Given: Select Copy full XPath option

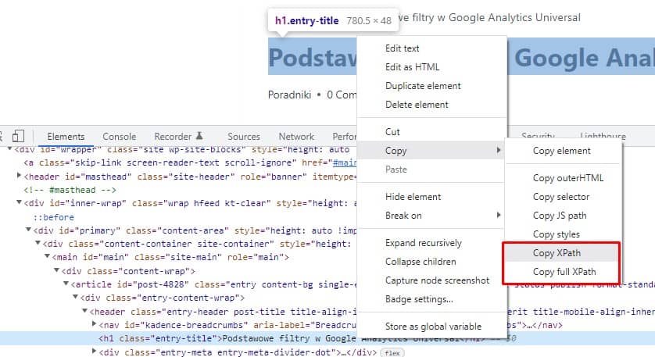Looking at the screenshot, I should [x=564, y=272].
